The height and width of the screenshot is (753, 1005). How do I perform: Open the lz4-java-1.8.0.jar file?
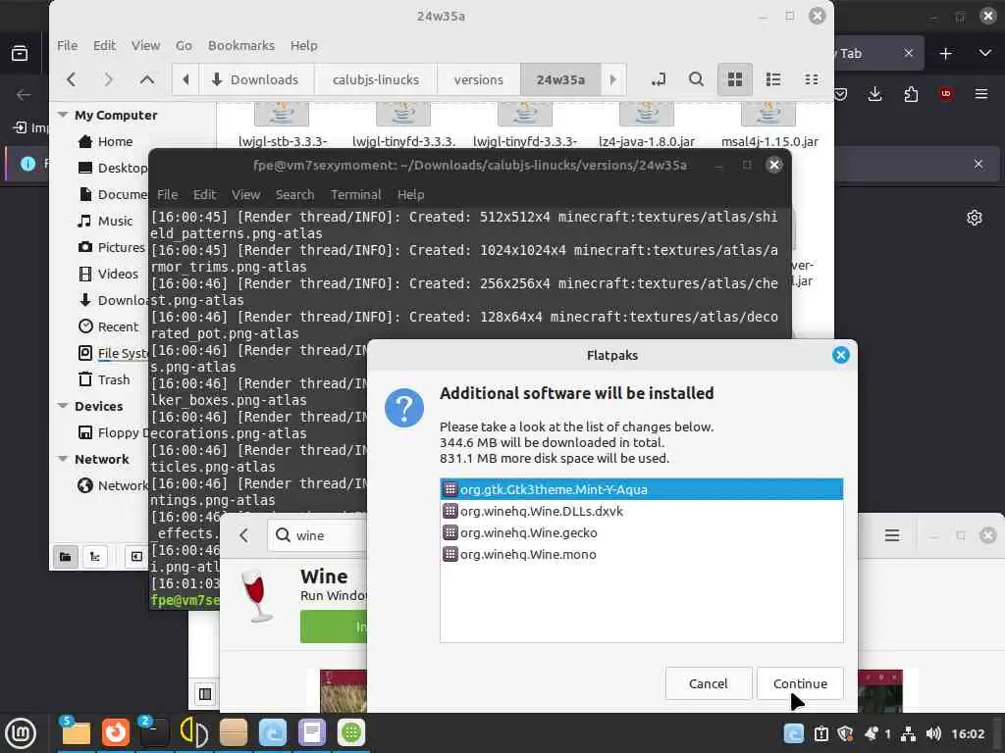click(x=647, y=125)
